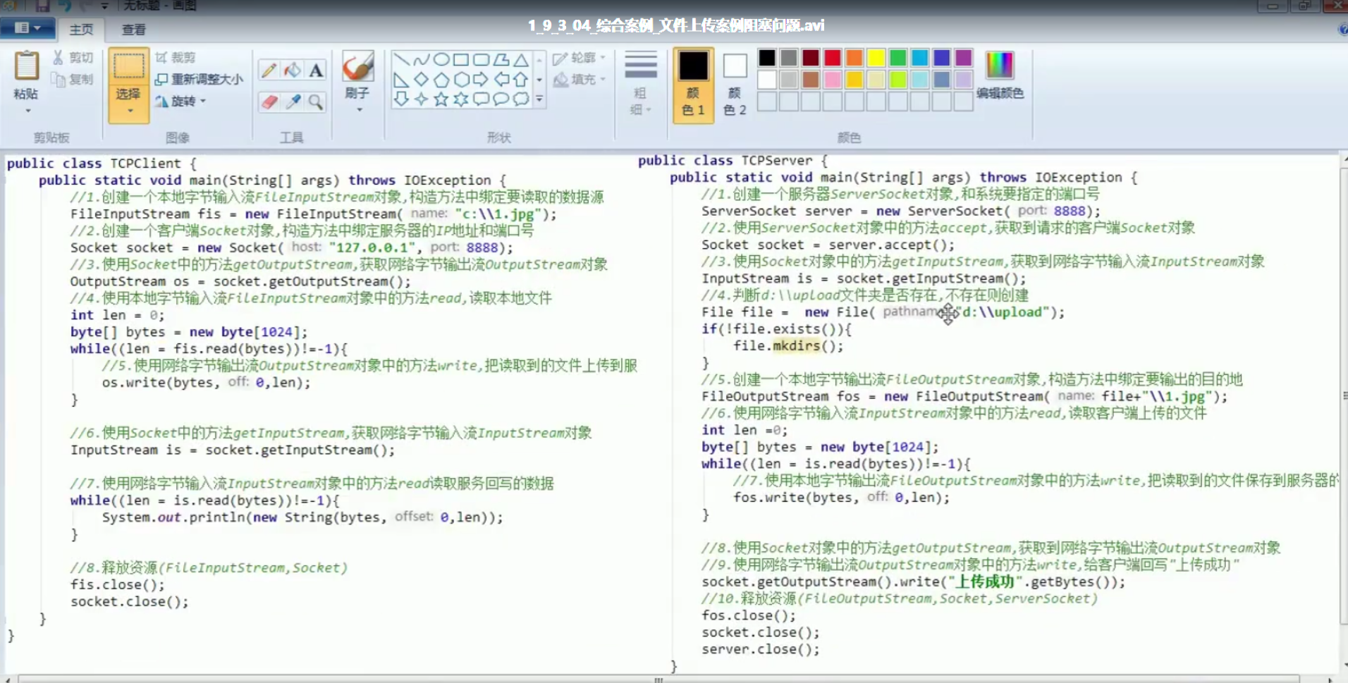This screenshot has height=683, width=1348.
Task: Pick the five-point star shape
Action: point(441,99)
